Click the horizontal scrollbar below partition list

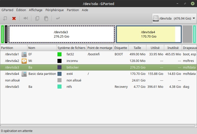tap(98, 126)
